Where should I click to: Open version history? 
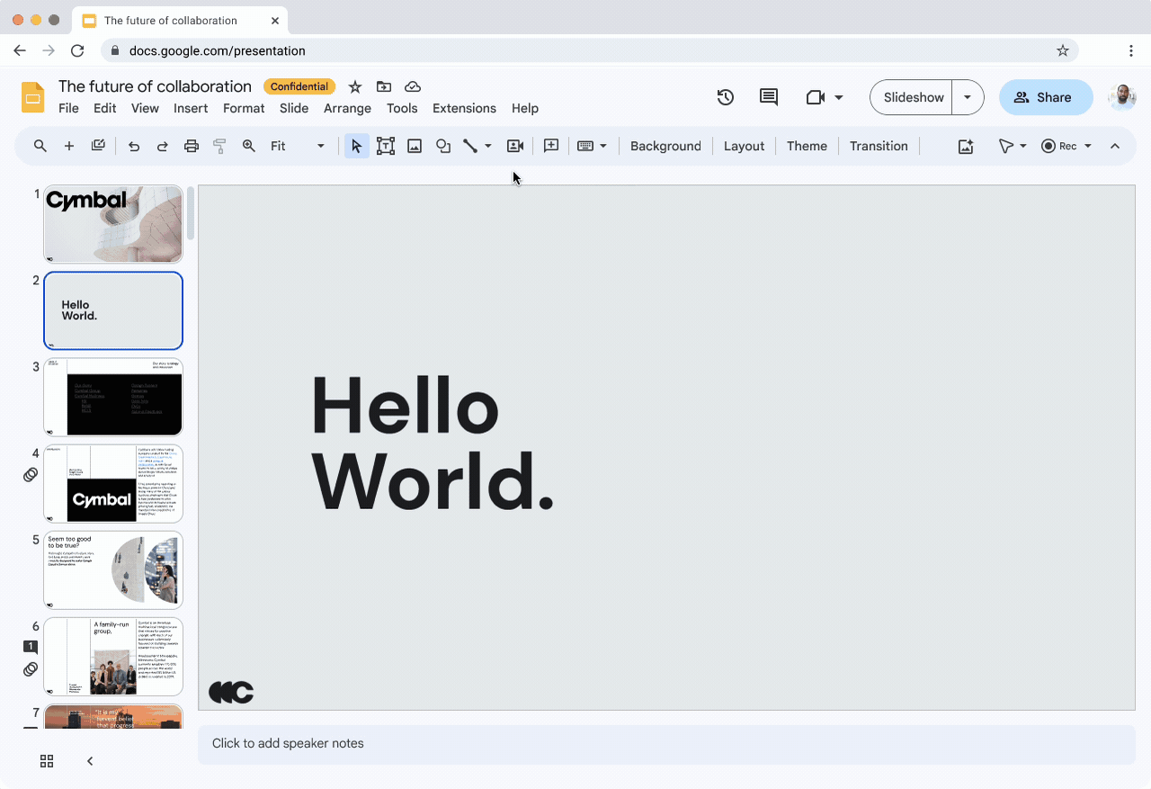[x=725, y=96]
